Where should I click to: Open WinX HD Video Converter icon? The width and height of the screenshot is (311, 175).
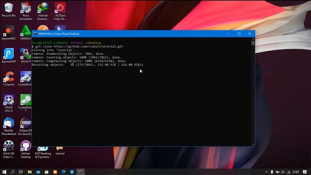point(9,149)
